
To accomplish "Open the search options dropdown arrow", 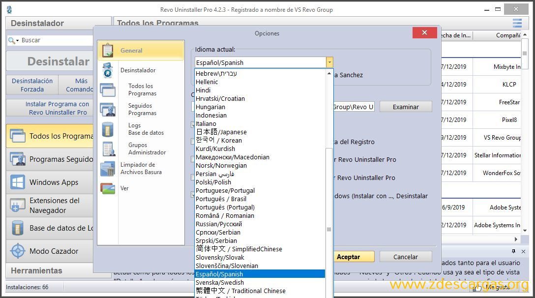I will tap(17, 41).
